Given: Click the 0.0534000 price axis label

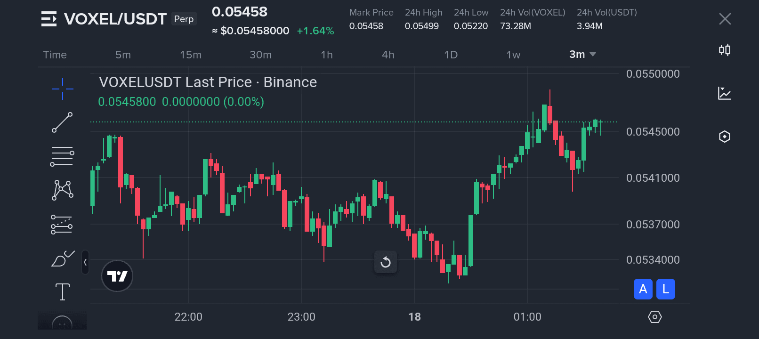Looking at the screenshot, I should coord(653,260).
